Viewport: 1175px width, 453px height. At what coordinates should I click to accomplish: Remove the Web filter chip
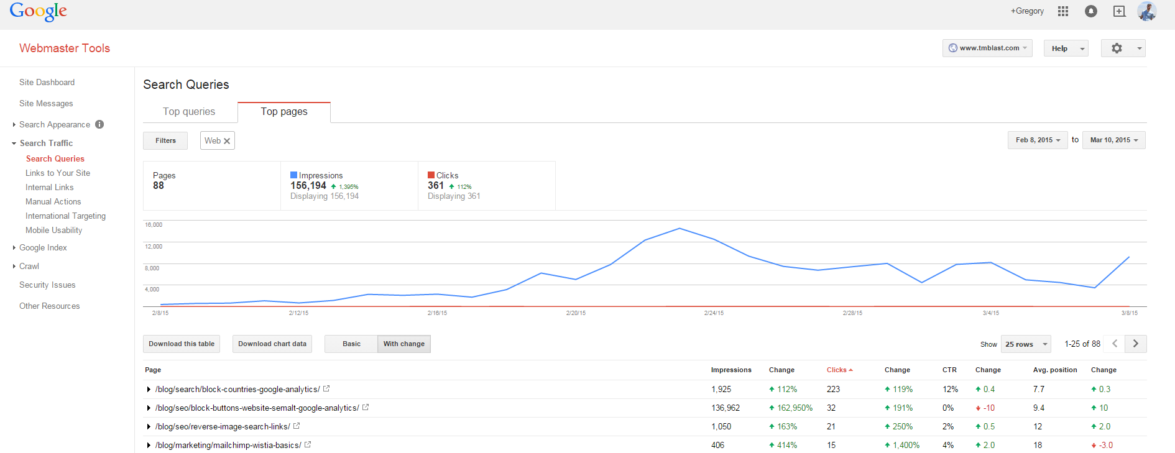click(x=227, y=141)
